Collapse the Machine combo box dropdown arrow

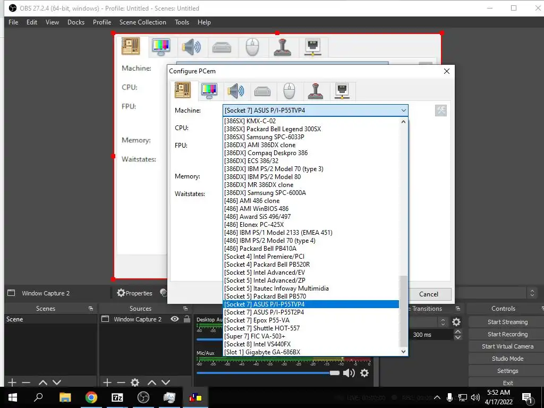point(404,110)
